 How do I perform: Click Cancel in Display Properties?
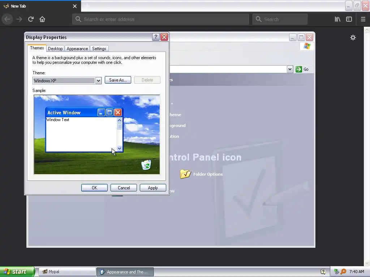click(124, 188)
